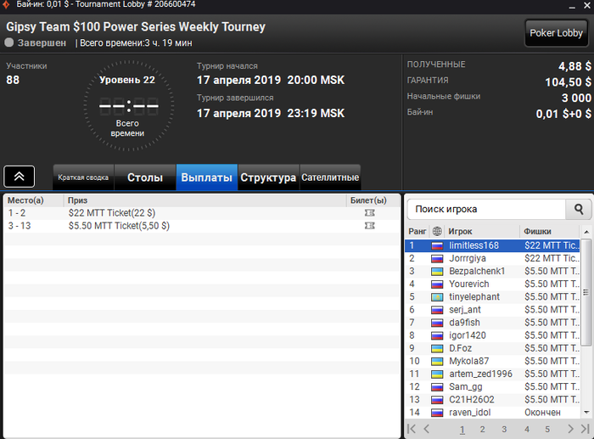Click ticket icon in 1 - 2 row
This screenshot has width=594, height=439.
point(369,213)
